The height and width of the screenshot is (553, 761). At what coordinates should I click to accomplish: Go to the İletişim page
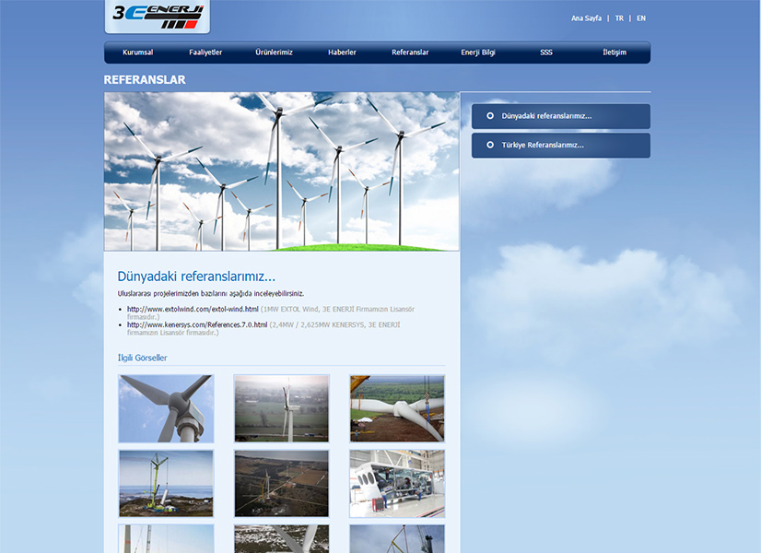615,53
